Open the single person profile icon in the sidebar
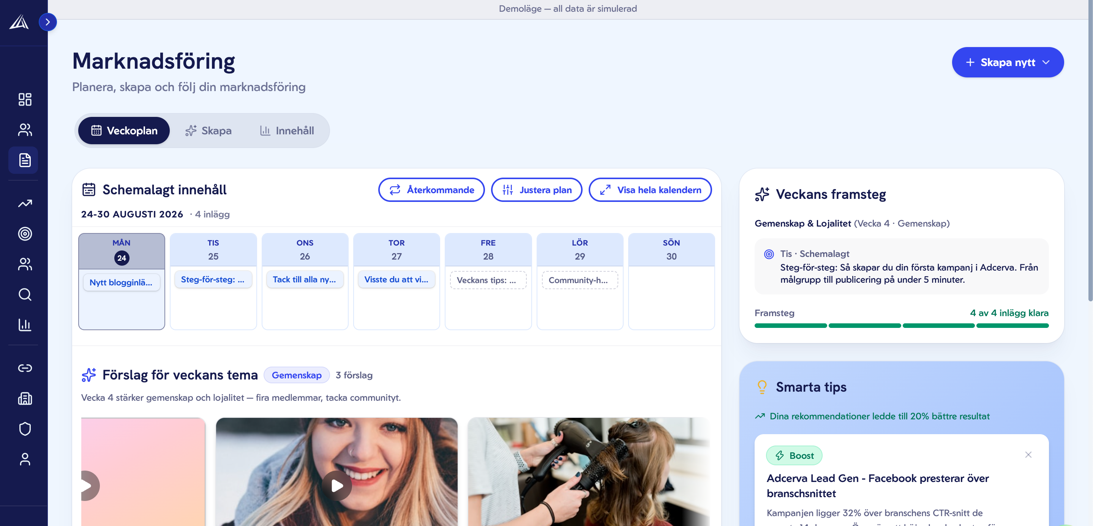The height and width of the screenshot is (526, 1093). point(25,459)
